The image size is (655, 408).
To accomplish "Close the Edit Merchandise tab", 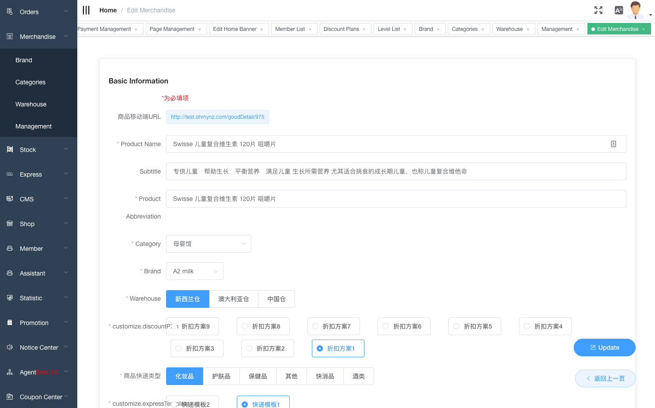I will [x=644, y=30].
